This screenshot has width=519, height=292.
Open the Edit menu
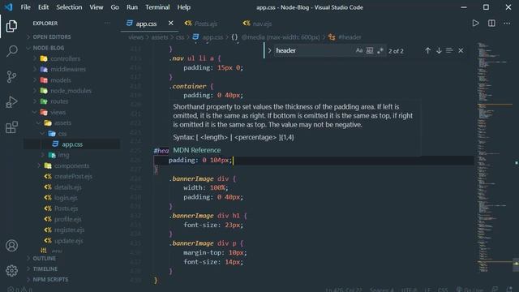click(43, 7)
